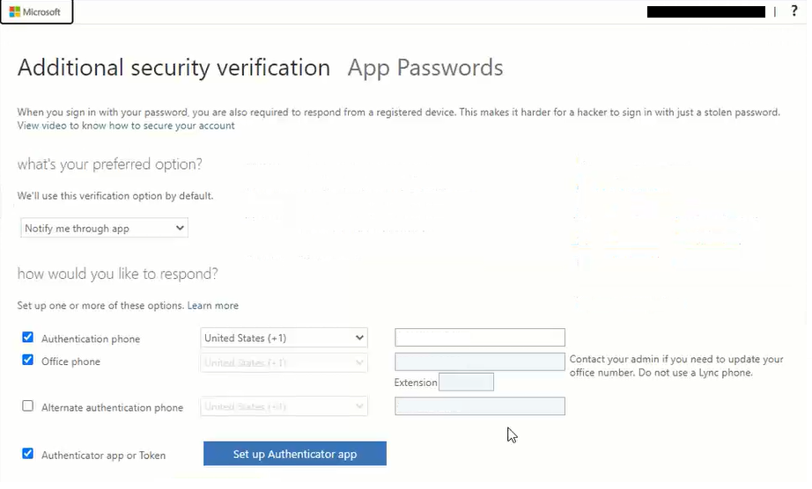Focus the Extension input box
This screenshot has width=812, height=489.
click(466, 382)
